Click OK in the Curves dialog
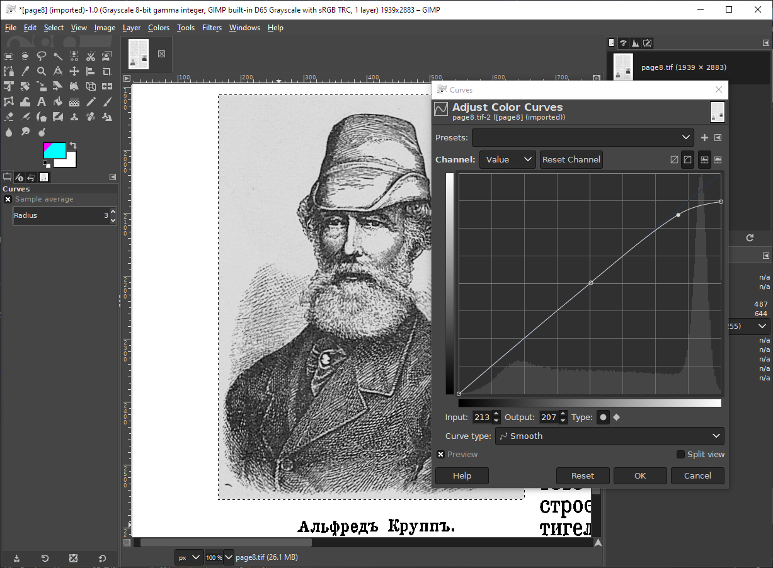Screen dimensions: 773x568 (640, 475)
